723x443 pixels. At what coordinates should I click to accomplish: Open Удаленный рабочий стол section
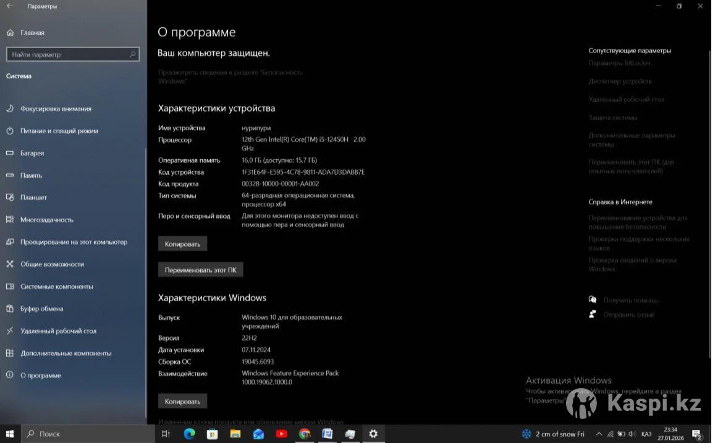58,331
